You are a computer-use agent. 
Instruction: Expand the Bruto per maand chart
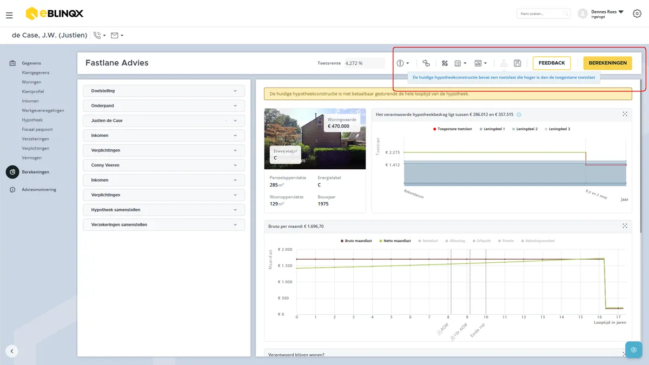coord(625,226)
